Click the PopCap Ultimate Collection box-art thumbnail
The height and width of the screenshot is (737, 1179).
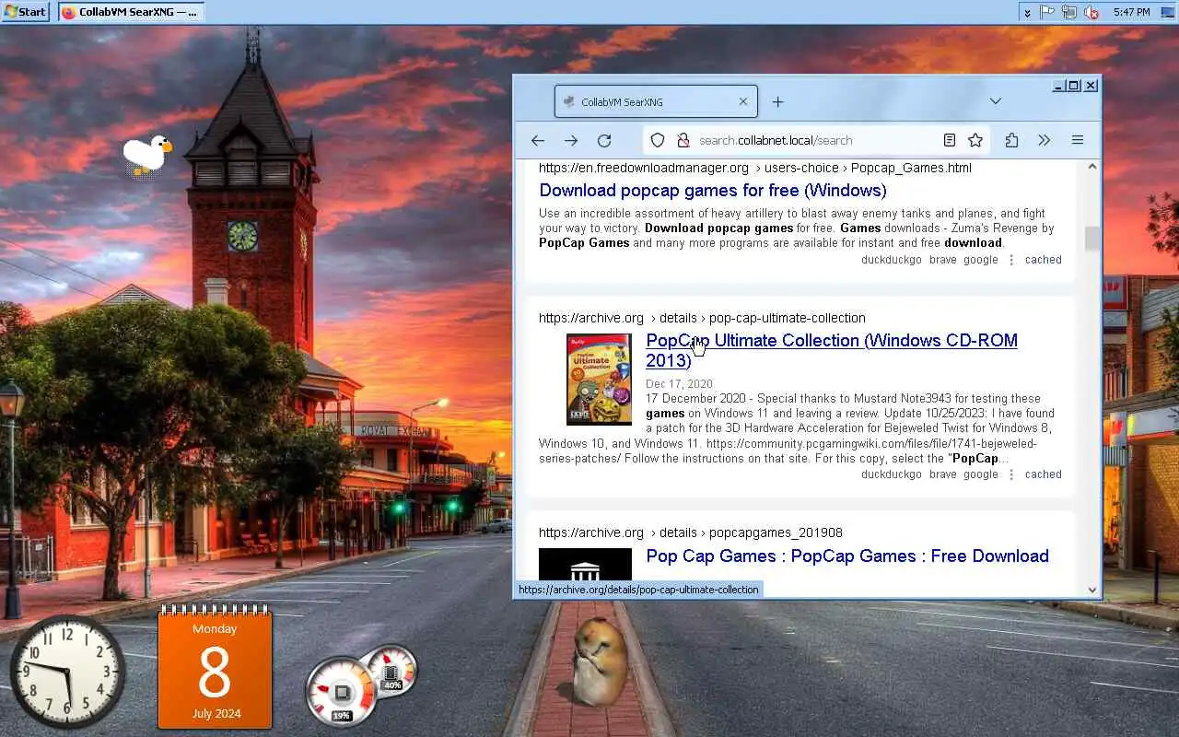(x=599, y=379)
